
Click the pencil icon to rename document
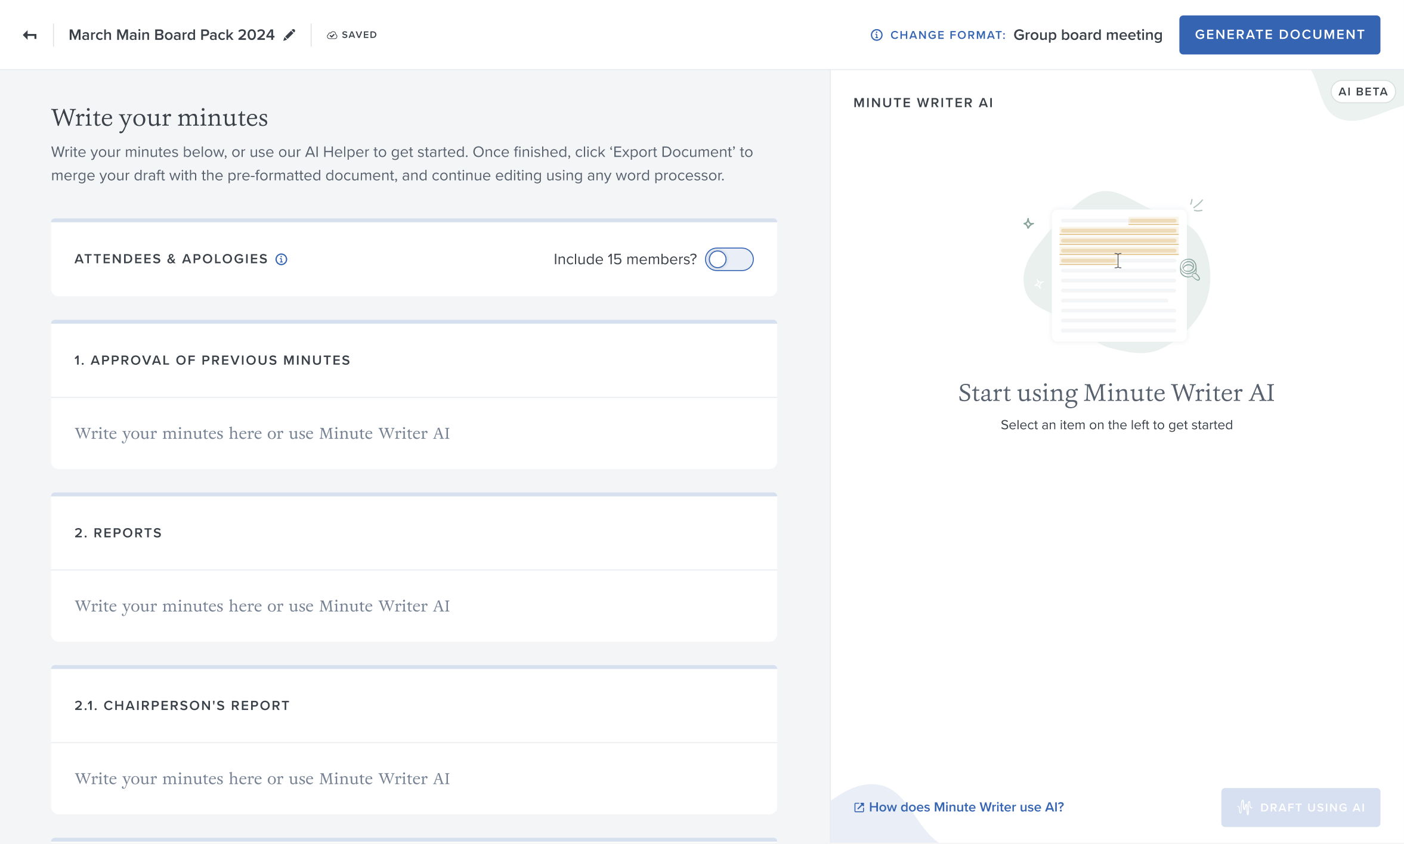tap(289, 35)
